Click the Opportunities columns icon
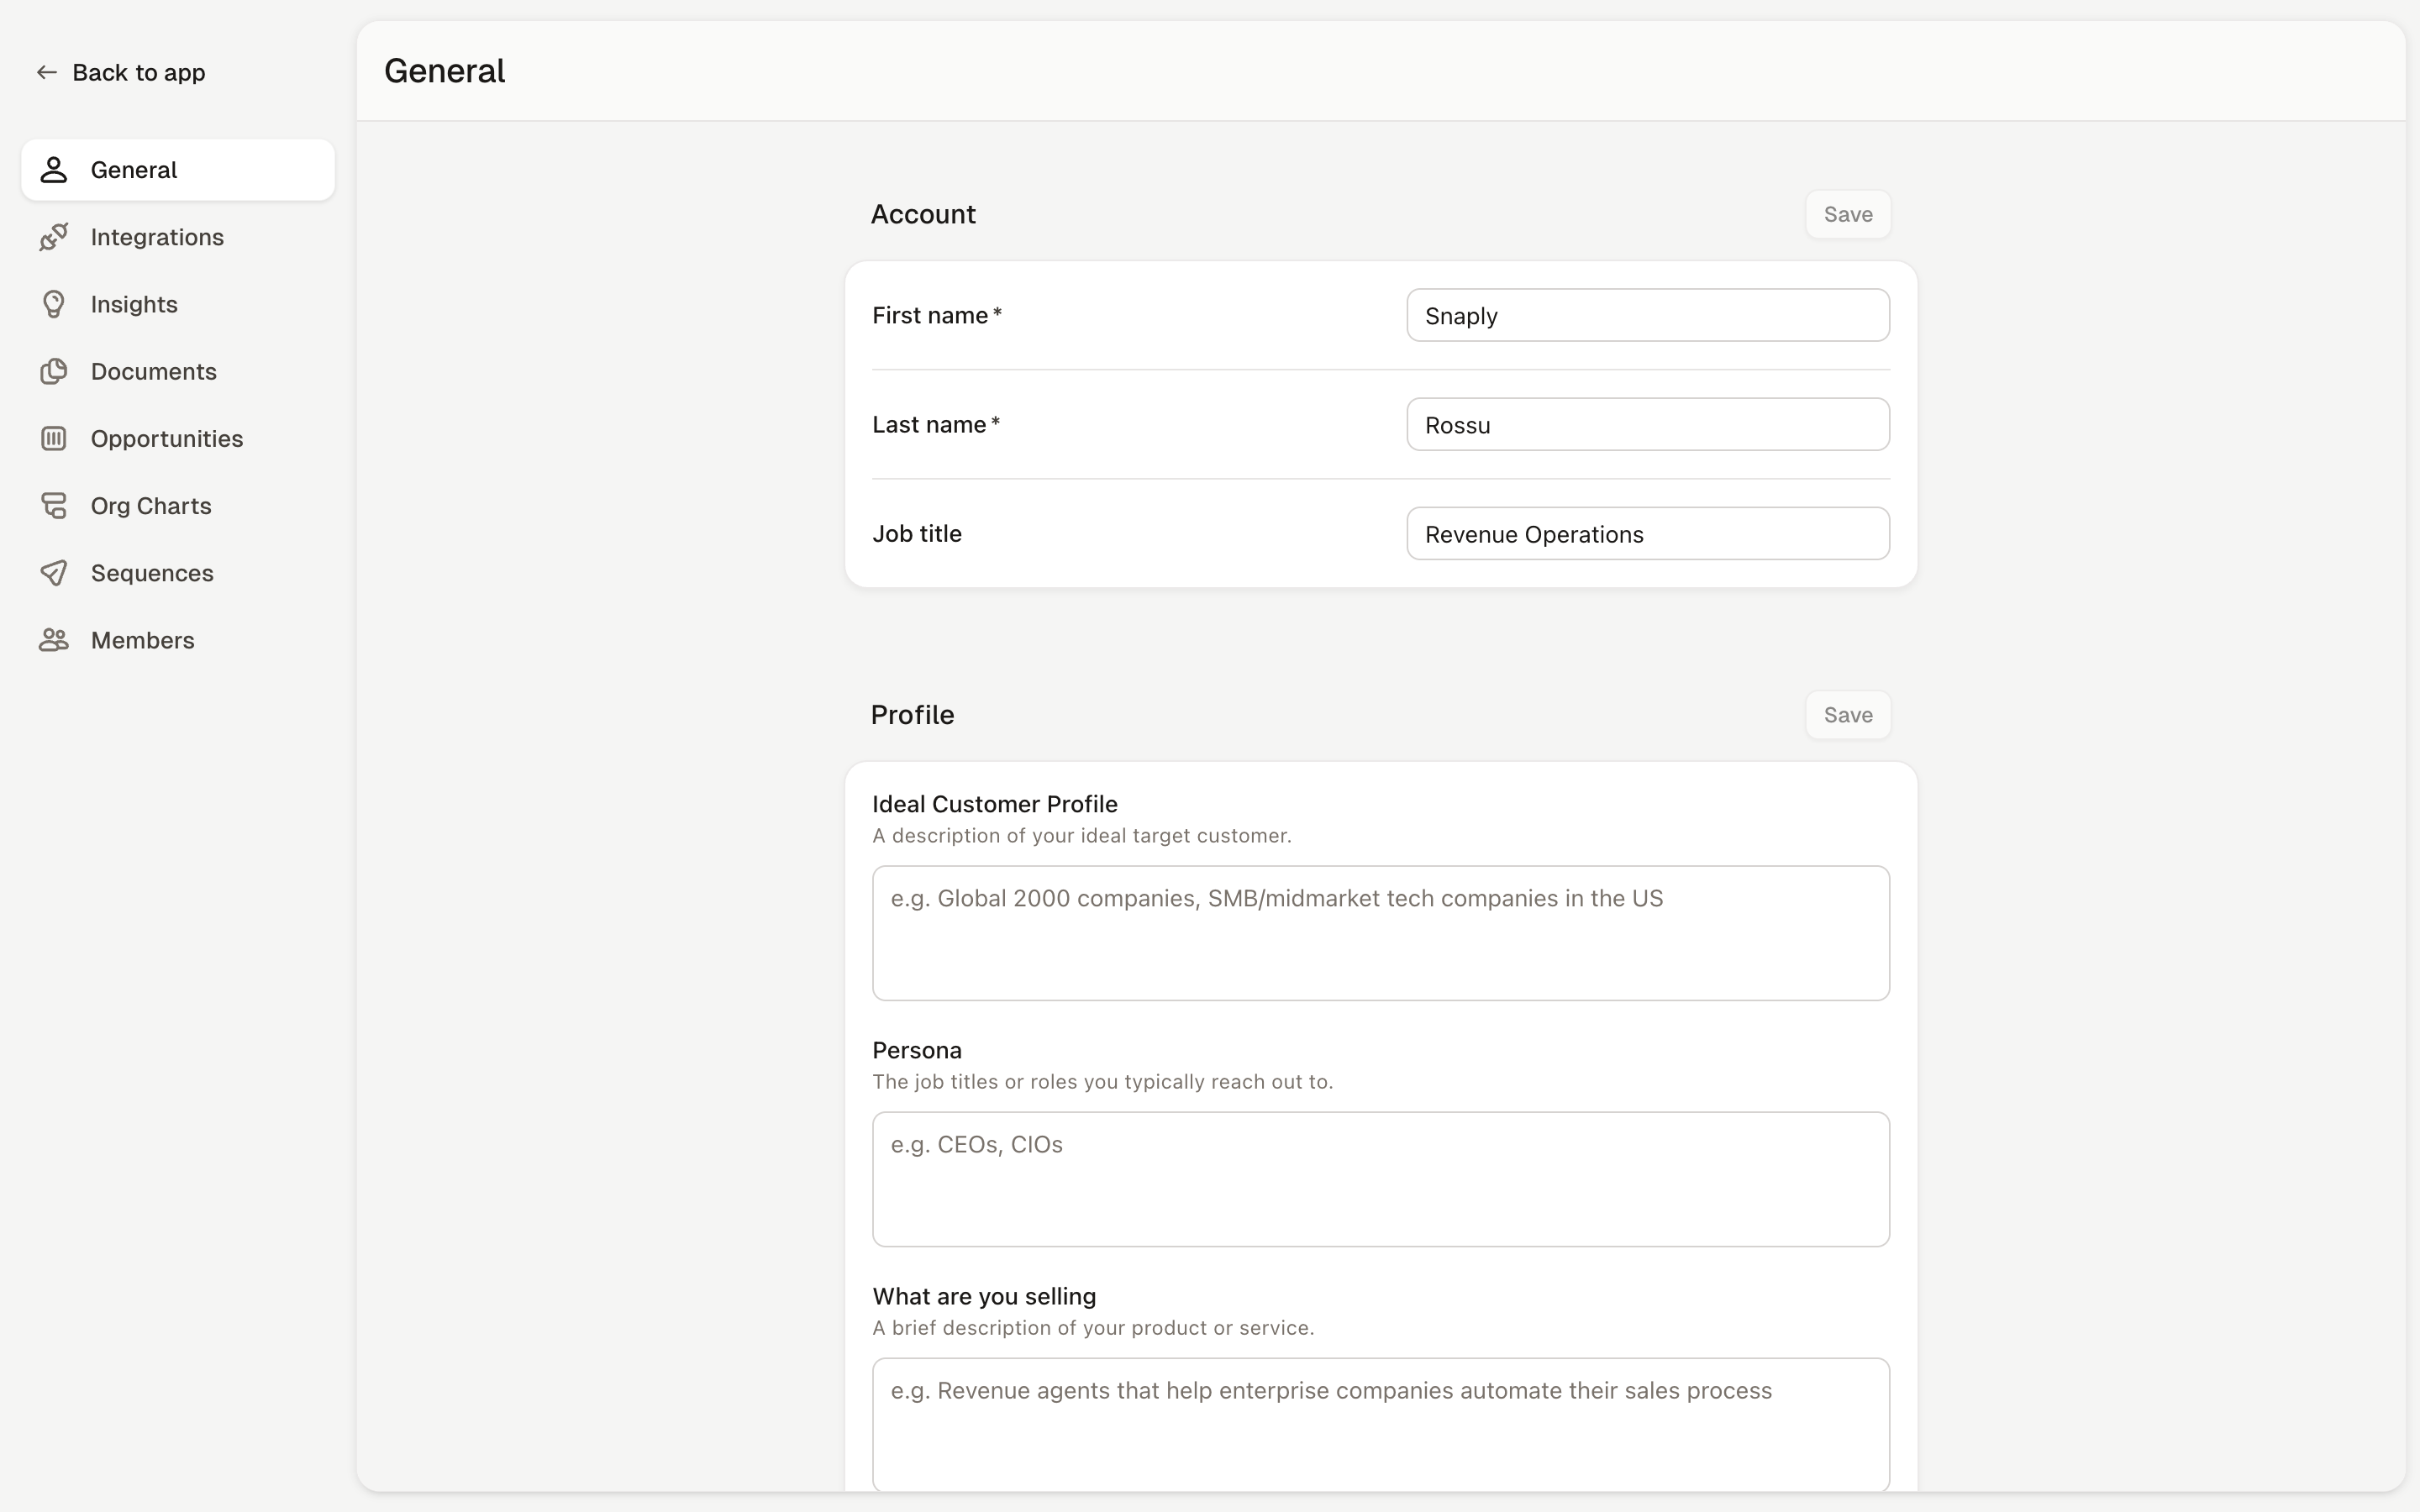2420x1512 pixels. click(54, 438)
